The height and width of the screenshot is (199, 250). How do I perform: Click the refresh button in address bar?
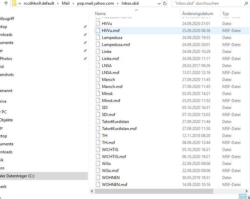pos(165,3)
